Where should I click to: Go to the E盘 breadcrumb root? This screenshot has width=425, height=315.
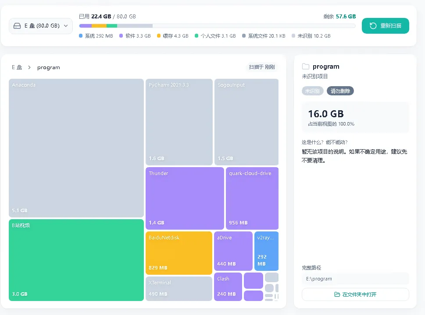pos(17,67)
